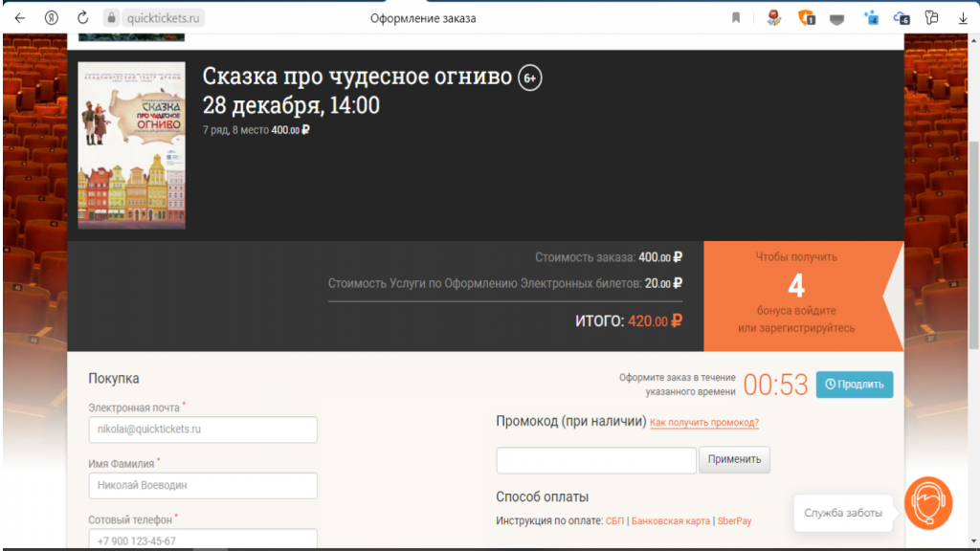The height and width of the screenshot is (551, 980).
Task: Open the blue extension showing -4
Action: pyautogui.click(x=872, y=18)
